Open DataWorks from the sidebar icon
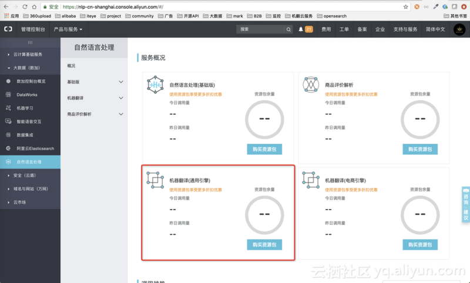 tap(8, 95)
